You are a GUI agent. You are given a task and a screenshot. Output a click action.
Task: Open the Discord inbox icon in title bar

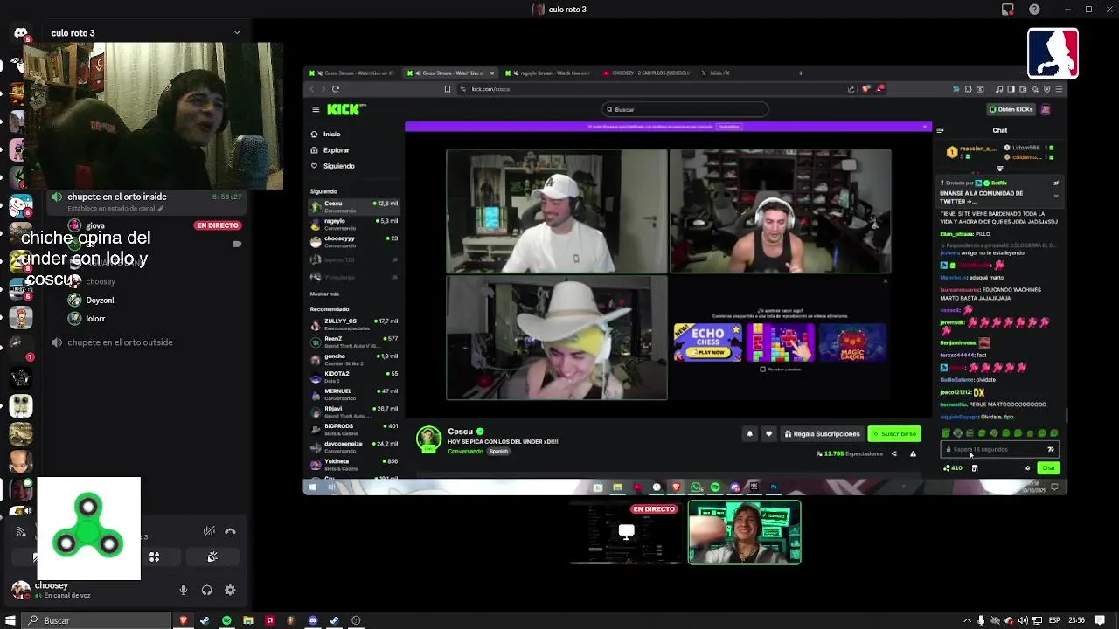(1008, 10)
